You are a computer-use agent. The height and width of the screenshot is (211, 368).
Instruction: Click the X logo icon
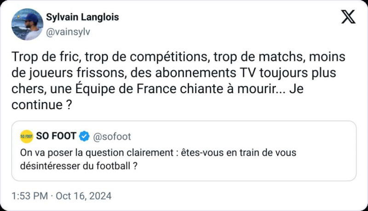tap(348, 17)
